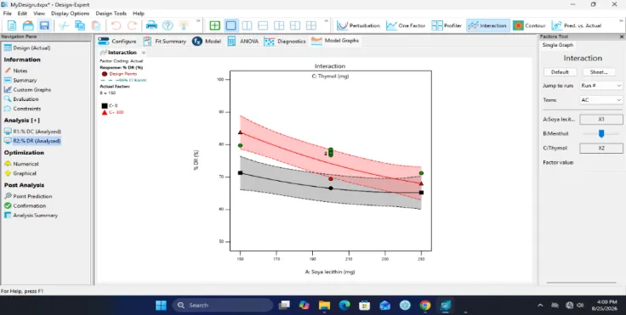Select the two vertical panes layout icon

(x=247, y=25)
